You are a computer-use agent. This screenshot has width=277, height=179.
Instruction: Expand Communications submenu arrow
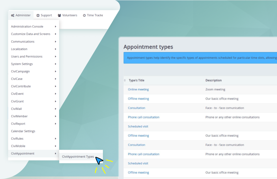pos(55,42)
